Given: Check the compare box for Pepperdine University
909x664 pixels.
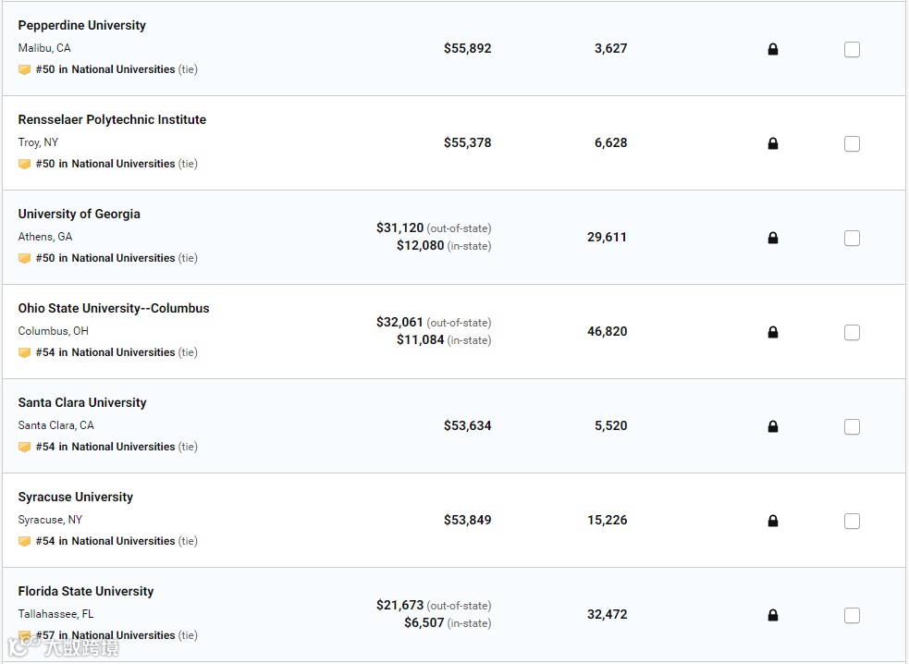Looking at the screenshot, I should 852,50.
